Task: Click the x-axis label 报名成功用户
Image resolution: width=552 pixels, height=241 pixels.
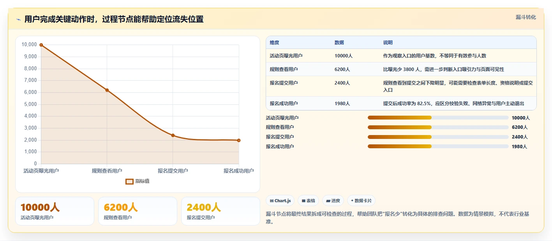Action: click(239, 171)
